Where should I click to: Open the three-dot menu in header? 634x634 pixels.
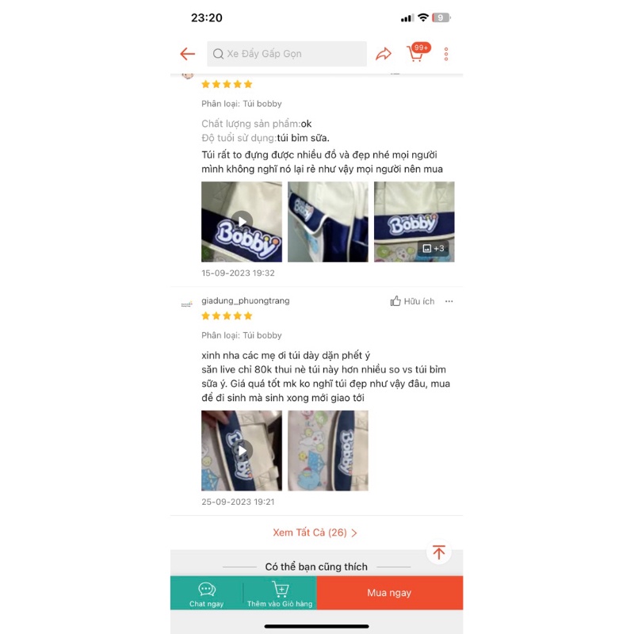(446, 54)
